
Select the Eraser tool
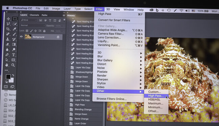click(x=7, y=44)
